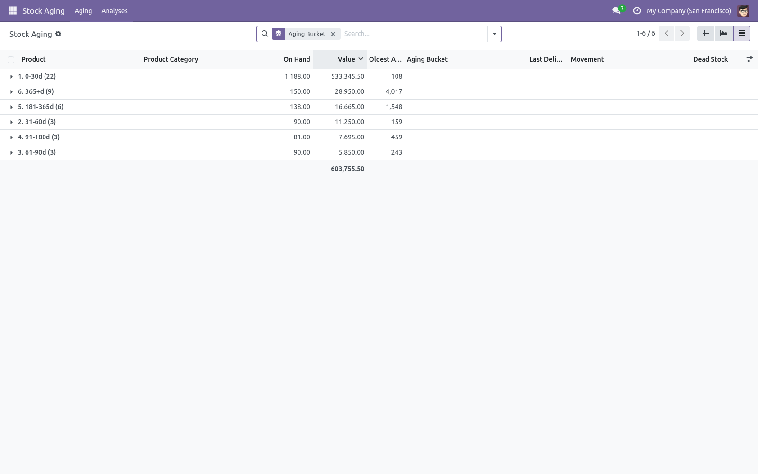This screenshot has height=474, width=758.
Task: Click the 1-6 / 6 pager counter
Action: click(646, 33)
